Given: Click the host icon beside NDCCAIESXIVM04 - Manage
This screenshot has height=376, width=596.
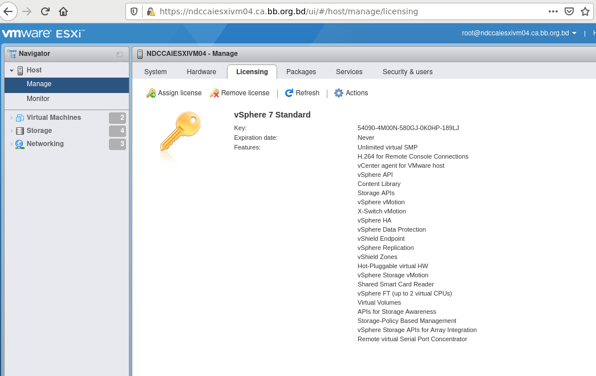Looking at the screenshot, I should (140, 54).
